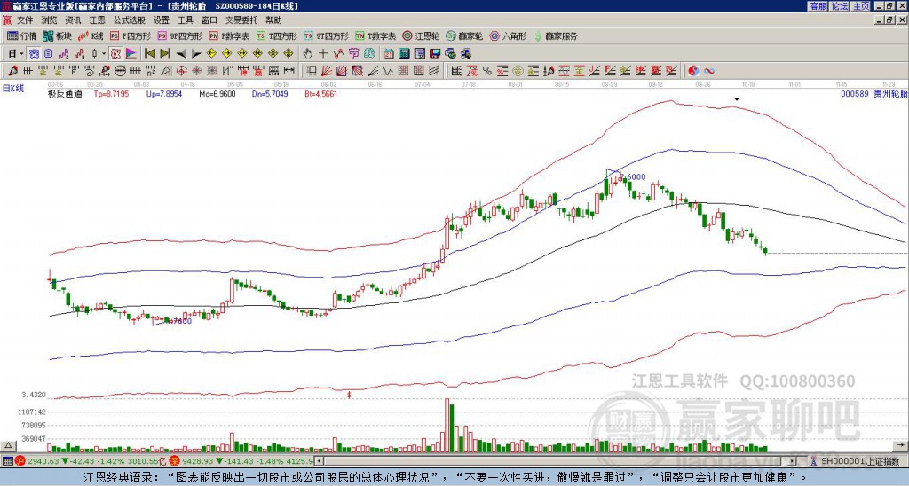Click the 2940.63 Shanghai index value
This screenshot has height=486, width=909.
pyautogui.click(x=43, y=461)
